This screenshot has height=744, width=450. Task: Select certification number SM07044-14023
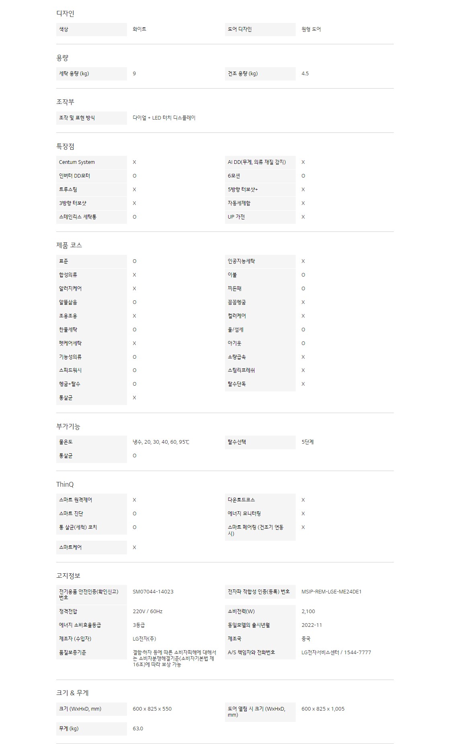pyautogui.click(x=153, y=592)
